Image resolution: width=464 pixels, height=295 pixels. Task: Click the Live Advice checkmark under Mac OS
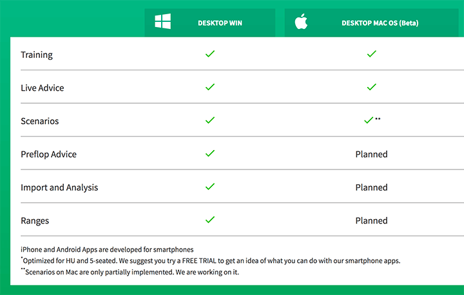(371, 87)
